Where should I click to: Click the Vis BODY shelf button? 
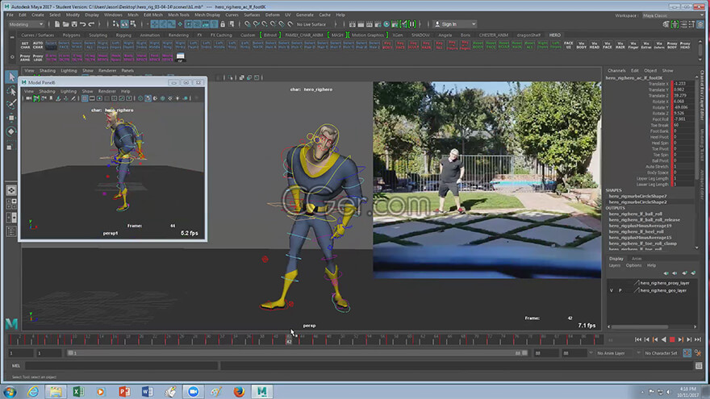tap(582, 45)
